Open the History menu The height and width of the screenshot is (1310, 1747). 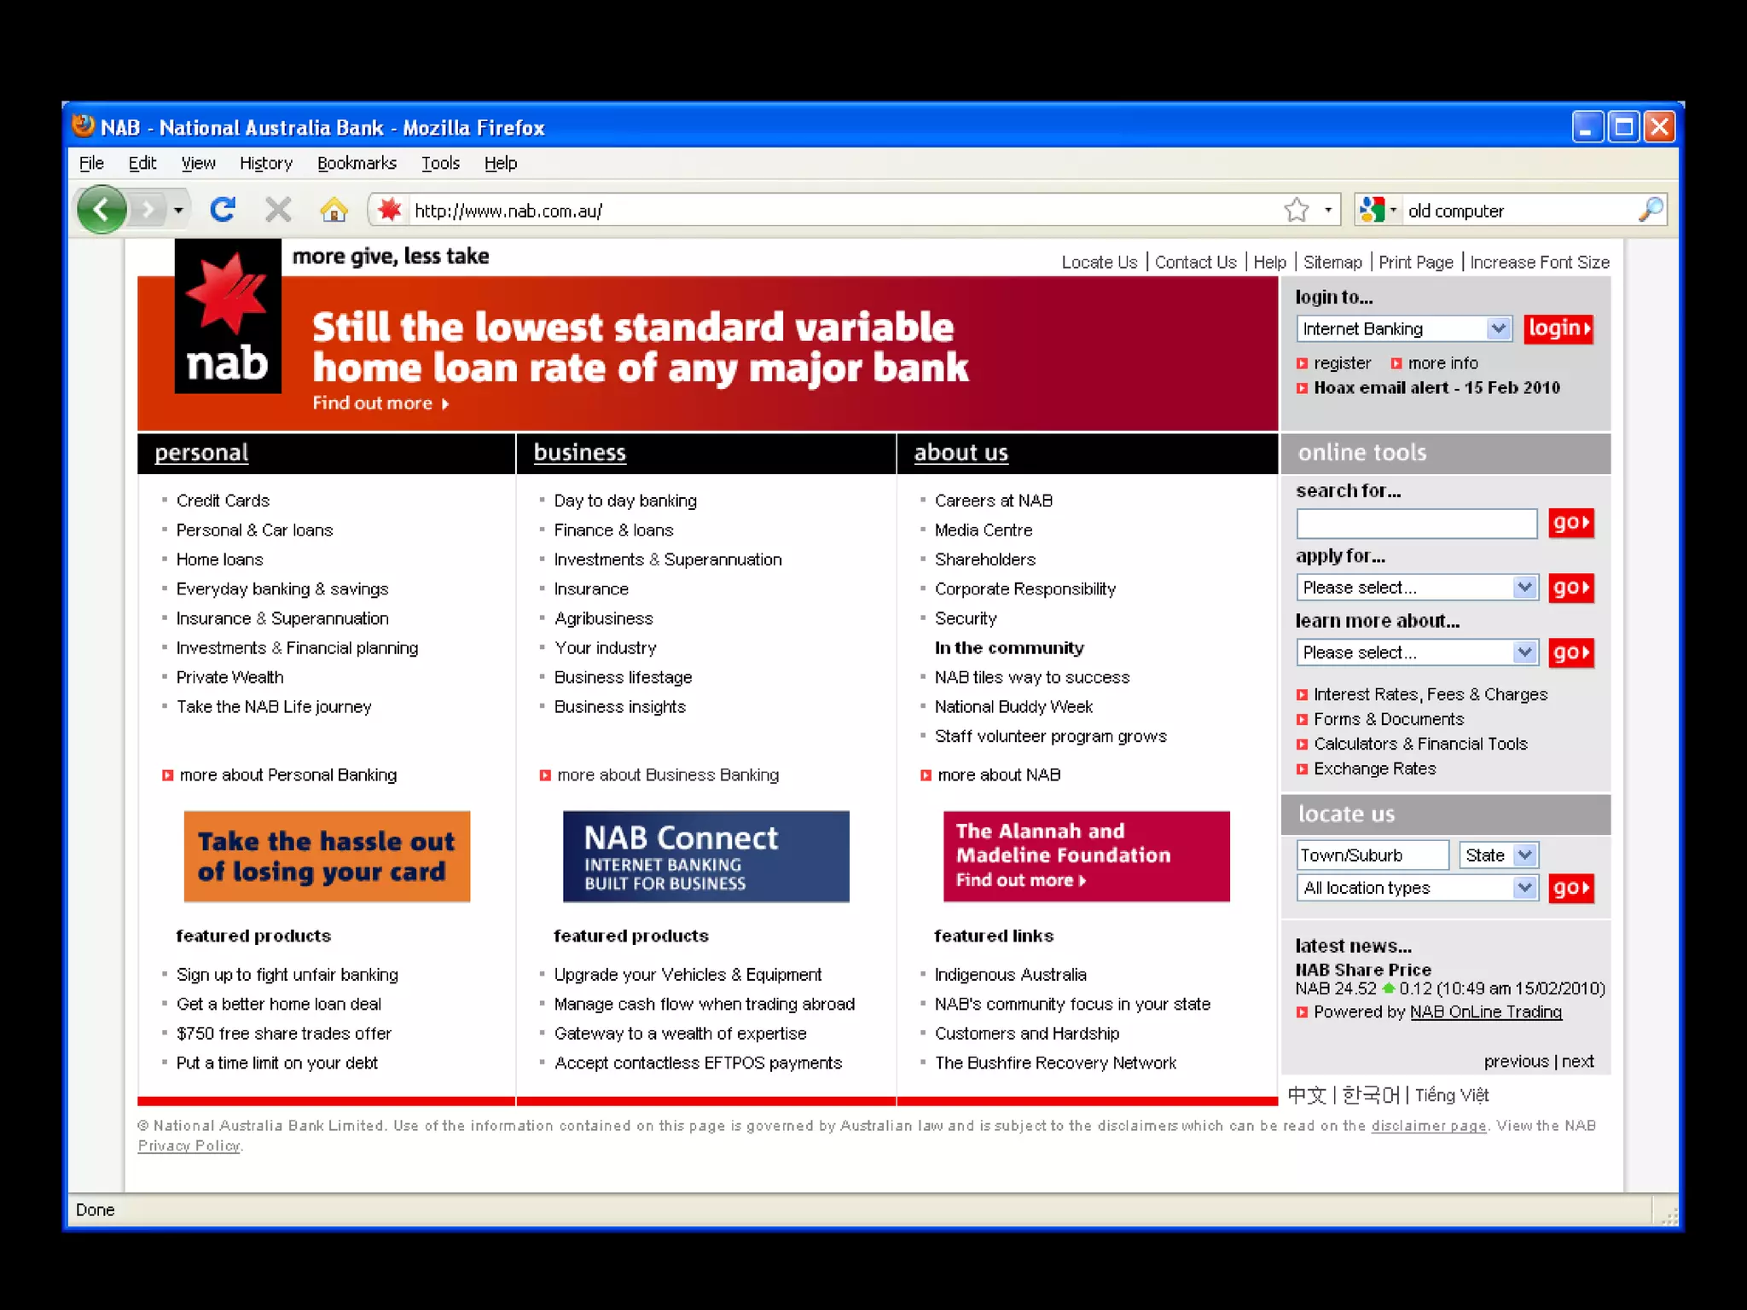point(265,163)
